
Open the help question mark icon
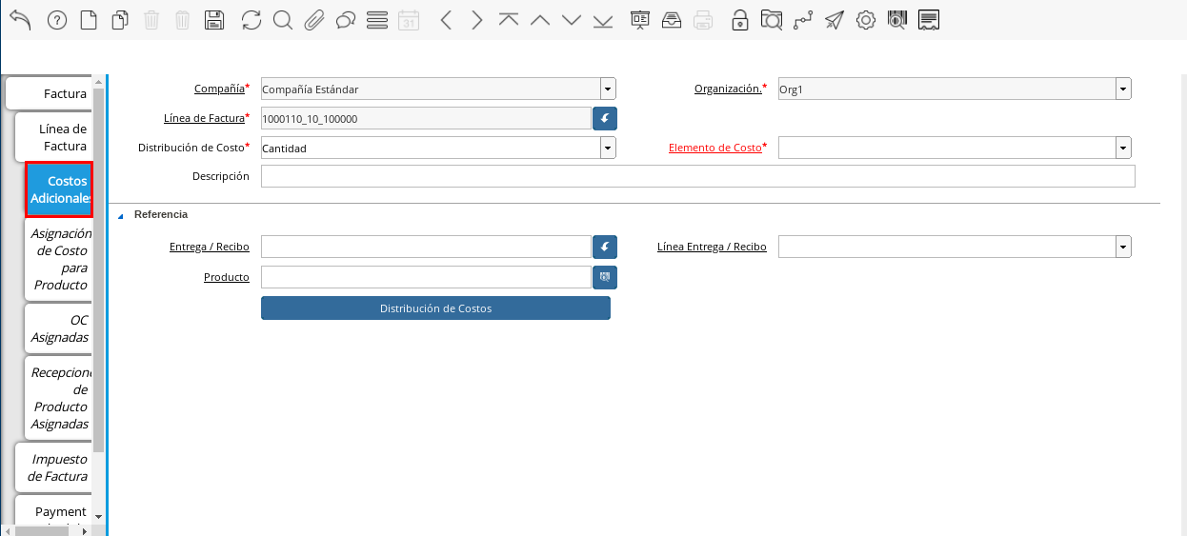(57, 20)
